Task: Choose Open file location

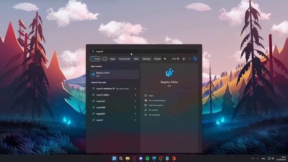Action: (156, 105)
